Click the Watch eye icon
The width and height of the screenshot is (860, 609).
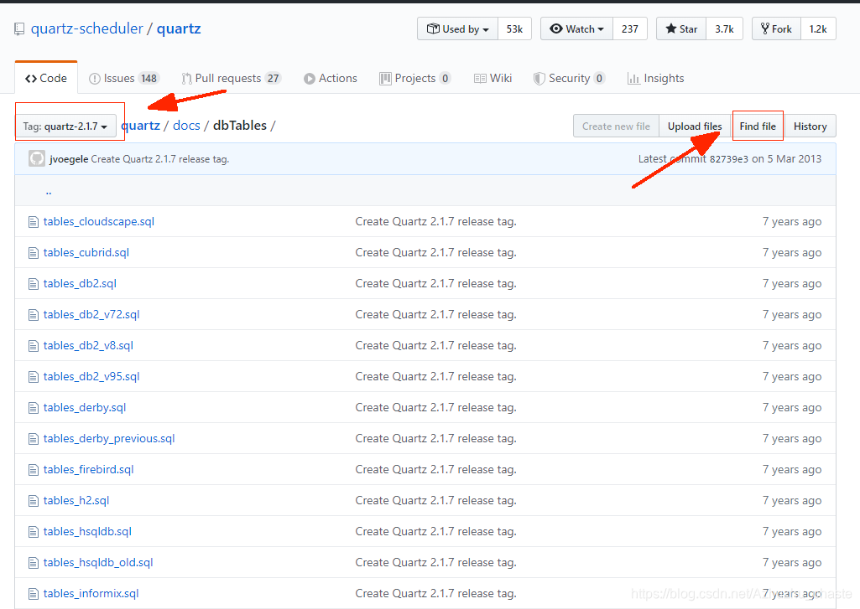coord(557,28)
